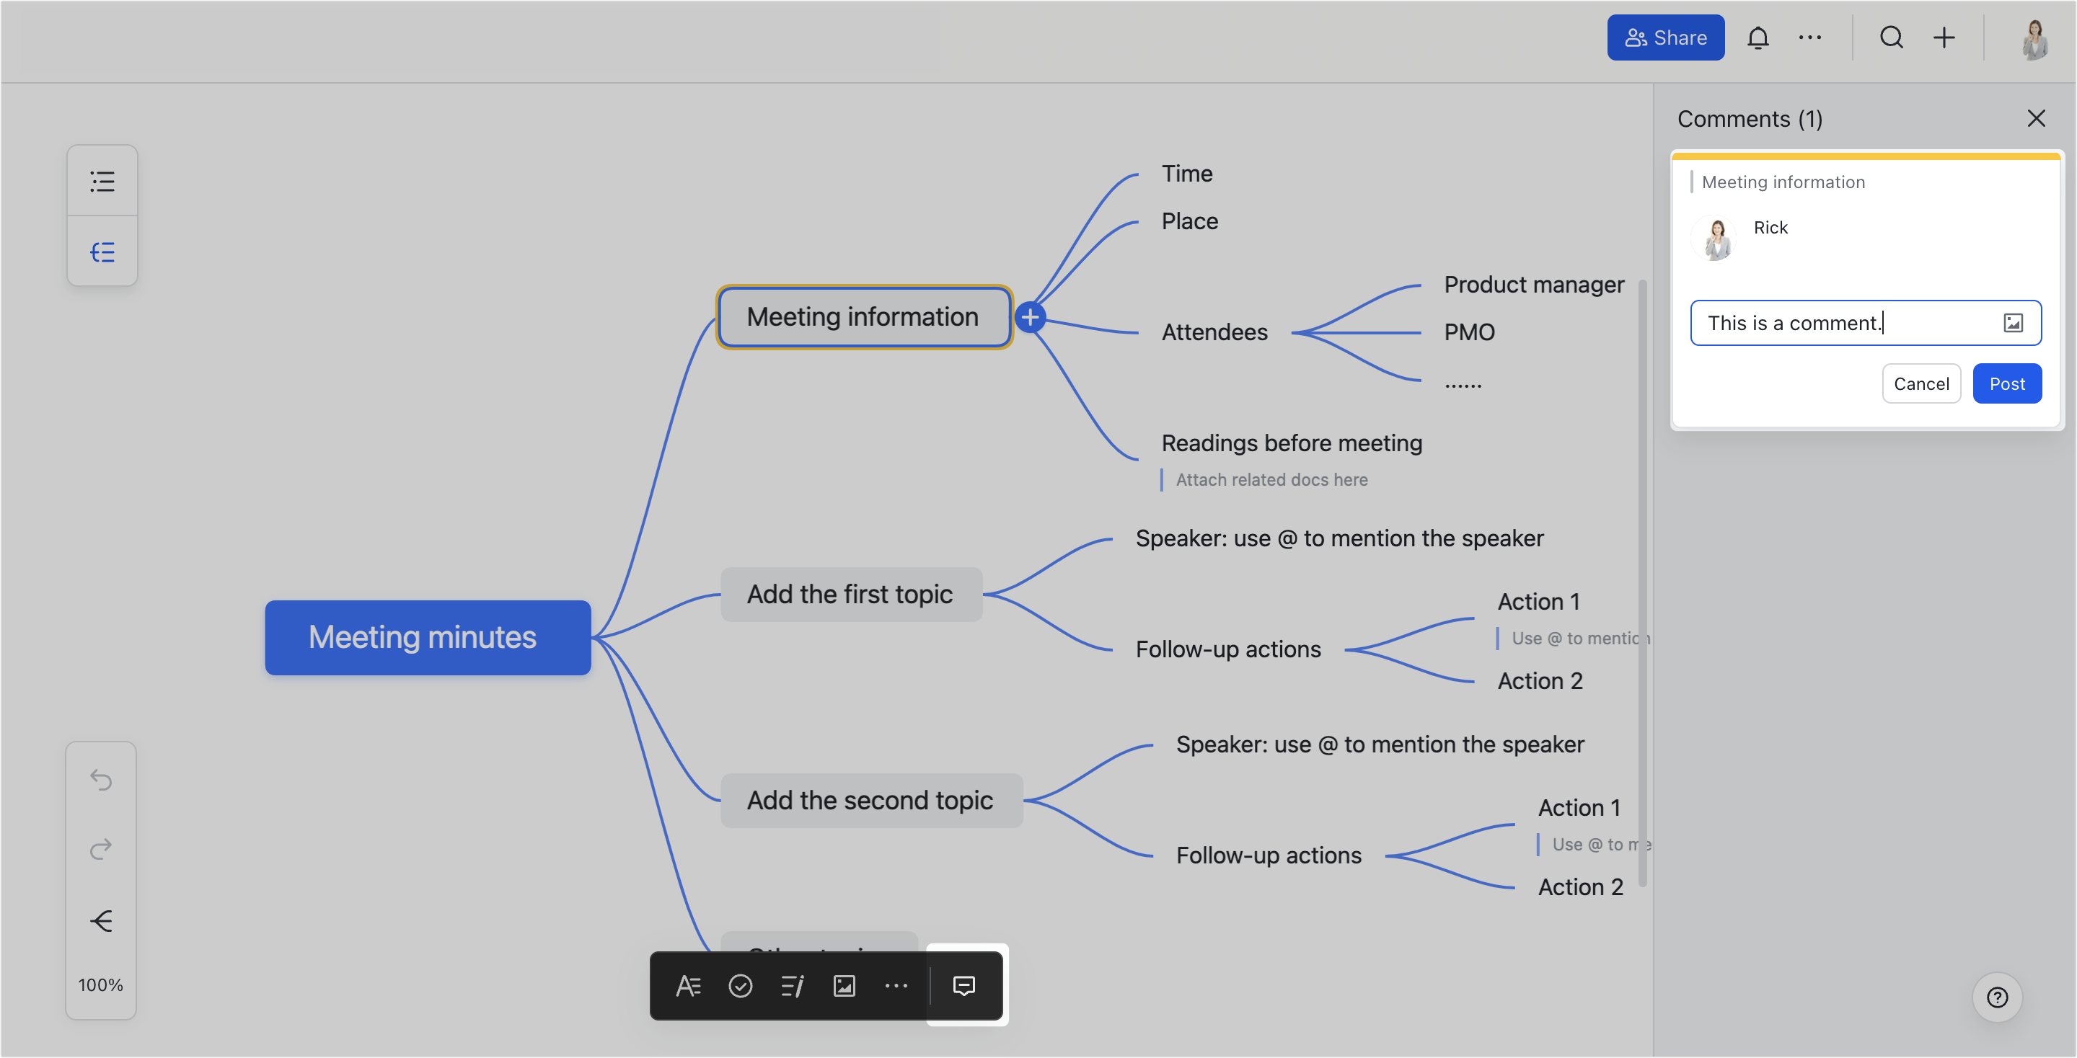Open search with the magnifier icon
This screenshot has width=2077, height=1058.
1892,37
